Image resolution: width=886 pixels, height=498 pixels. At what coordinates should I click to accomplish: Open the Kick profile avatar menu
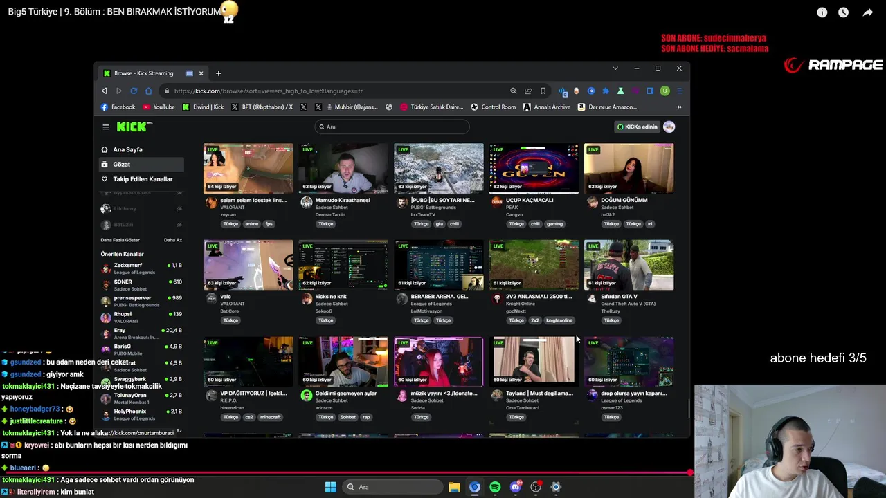coord(669,127)
